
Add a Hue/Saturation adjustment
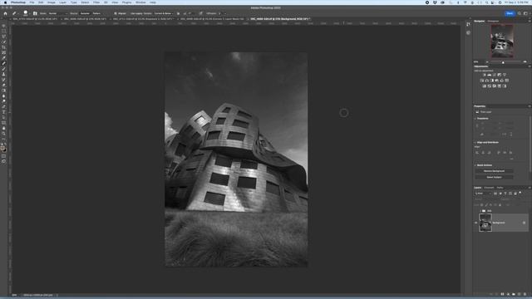point(482,81)
